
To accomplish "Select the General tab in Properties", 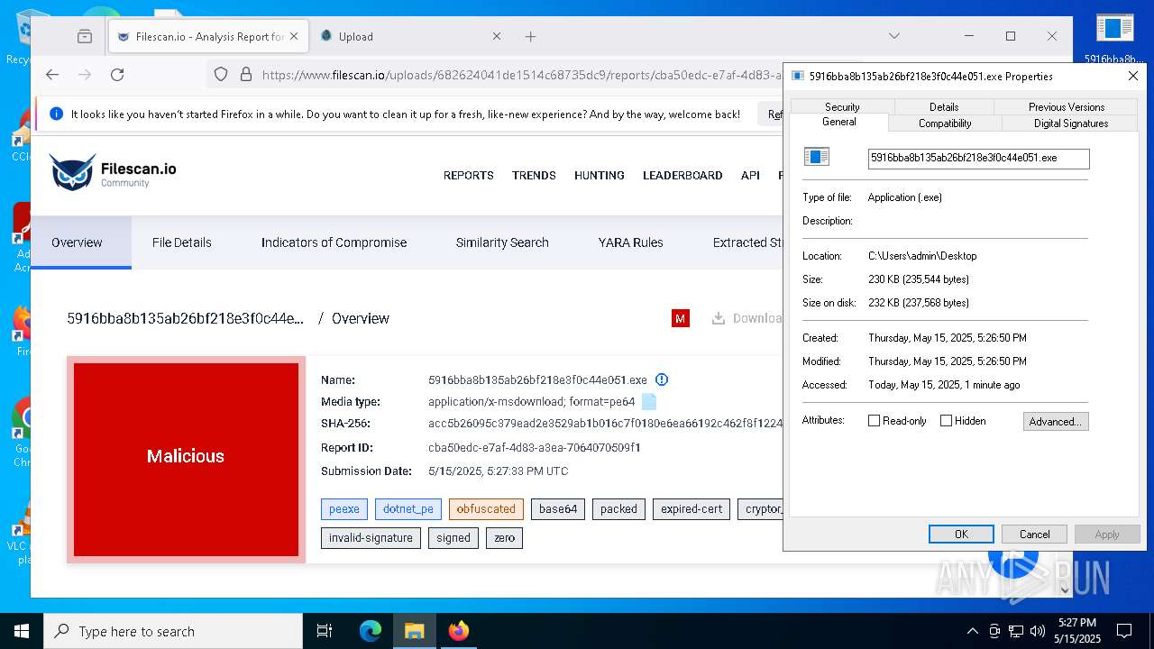I will pos(838,122).
